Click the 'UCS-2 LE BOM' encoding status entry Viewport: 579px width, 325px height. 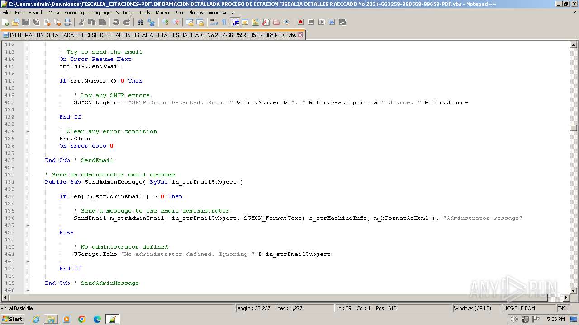tap(529, 308)
